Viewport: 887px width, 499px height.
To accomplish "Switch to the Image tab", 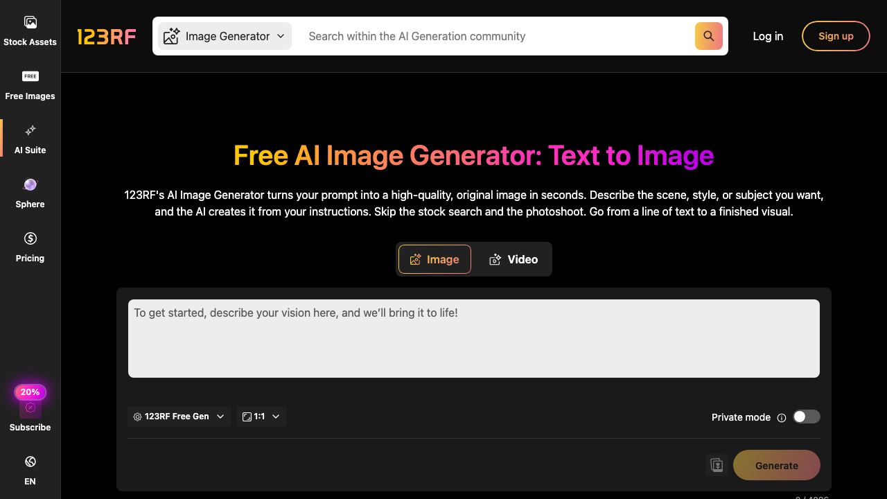I will click(434, 259).
